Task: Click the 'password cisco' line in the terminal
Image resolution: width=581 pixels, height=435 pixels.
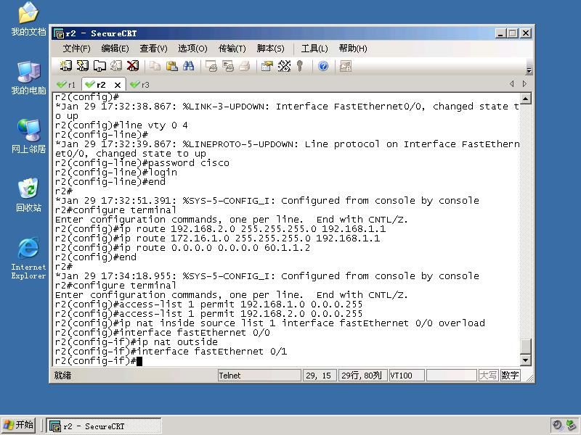Action: click(142, 163)
